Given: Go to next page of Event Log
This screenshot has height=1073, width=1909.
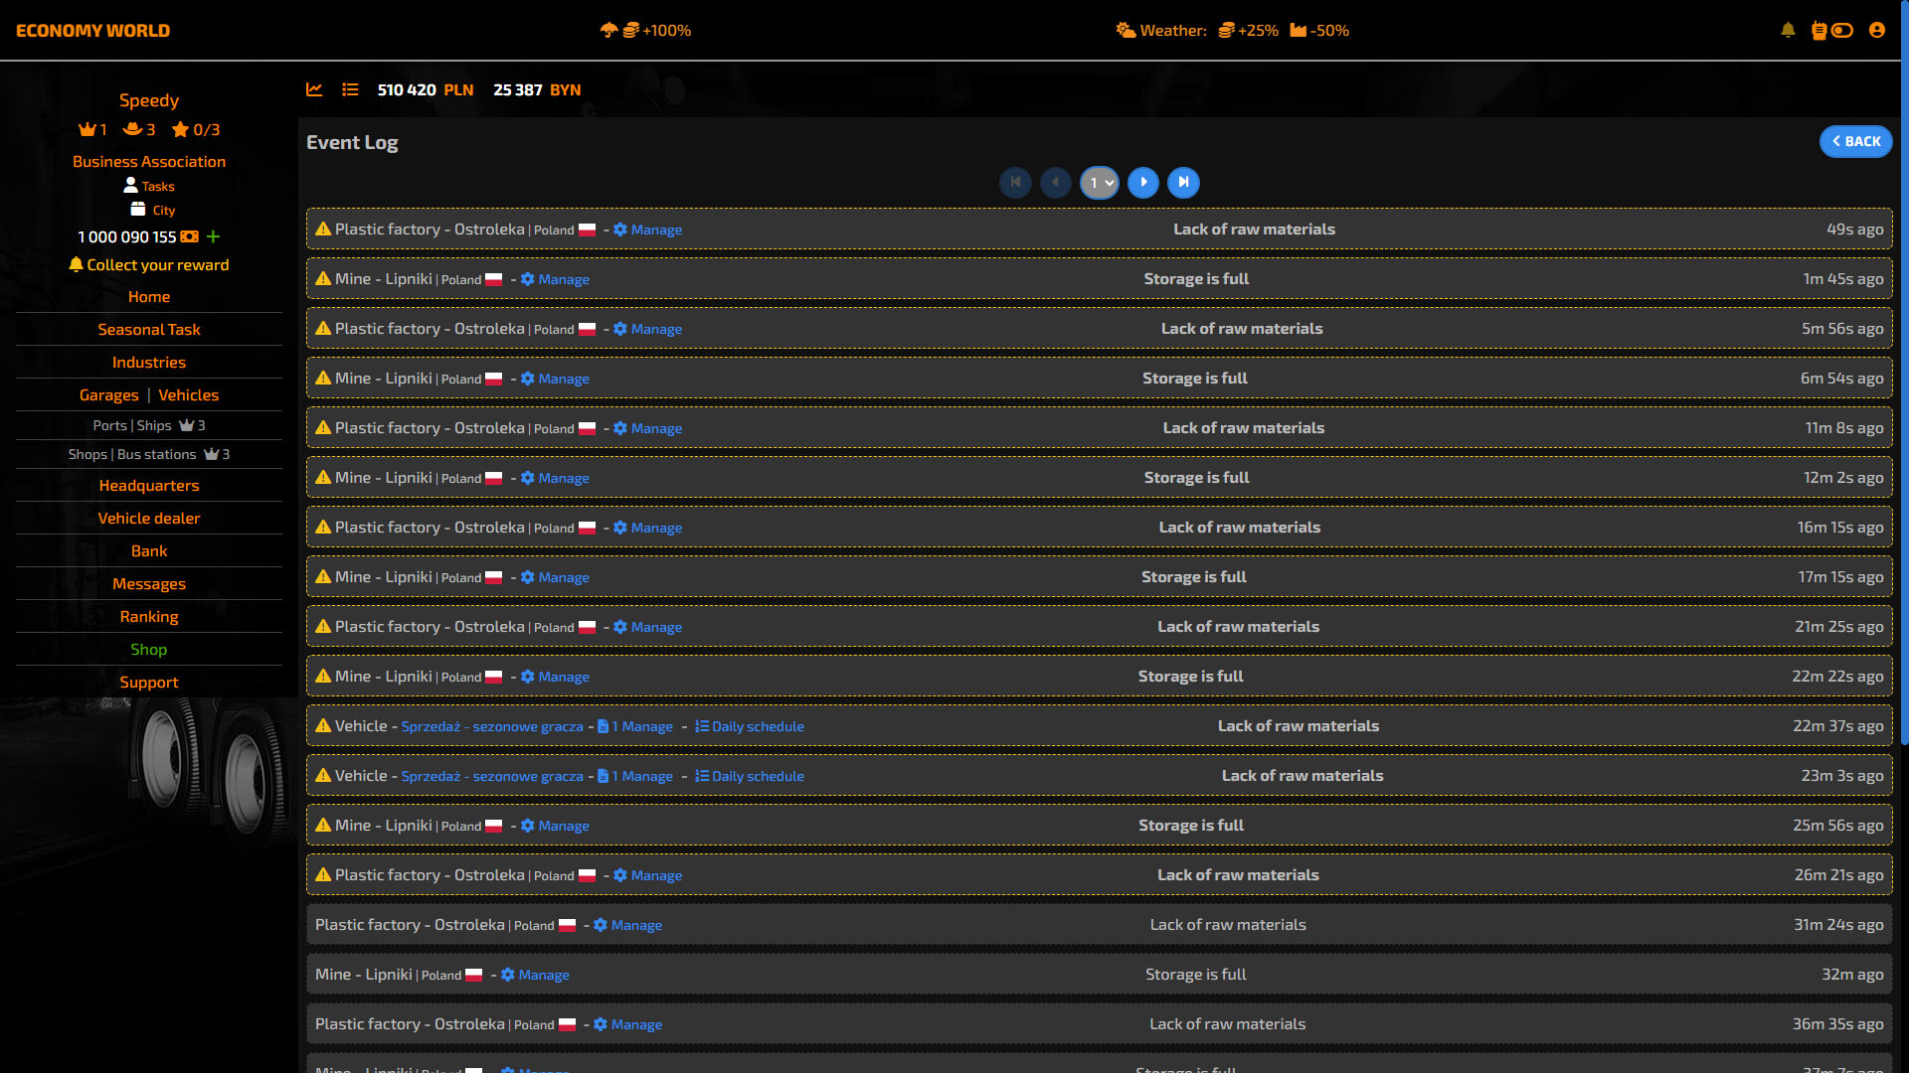Looking at the screenshot, I should pos(1143,182).
